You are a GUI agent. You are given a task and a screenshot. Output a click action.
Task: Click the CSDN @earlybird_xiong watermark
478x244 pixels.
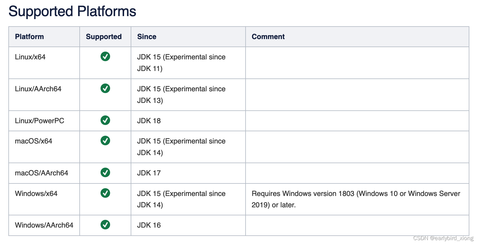click(x=443, y=238)
